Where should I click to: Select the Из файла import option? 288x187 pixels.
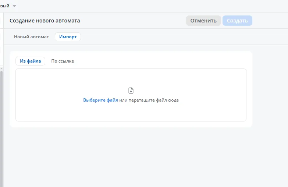tap(30, 61)
